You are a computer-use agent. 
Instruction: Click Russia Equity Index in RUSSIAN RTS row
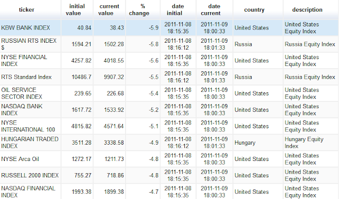pyautogui.click(x=310, y=44)
